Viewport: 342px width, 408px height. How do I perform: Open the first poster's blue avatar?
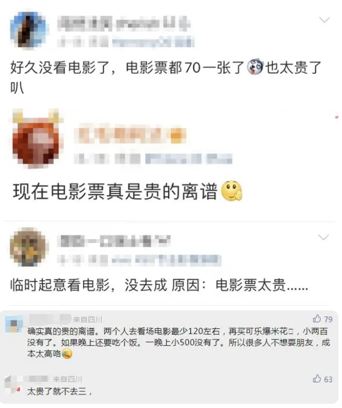pos(30,30)
